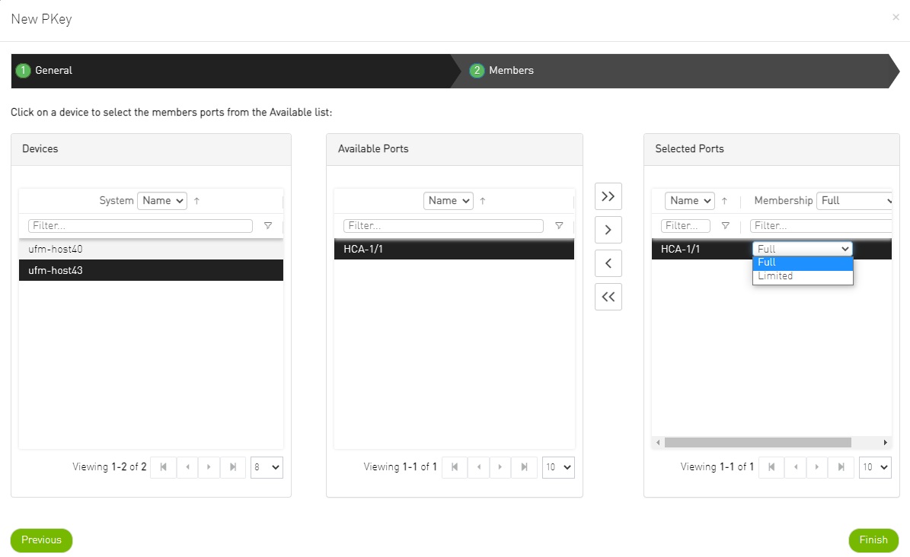Image resolution: width=910 pixels, height=557 pixels.
Task: Move all available ports with double-arrow button
Action: [608, 196]
